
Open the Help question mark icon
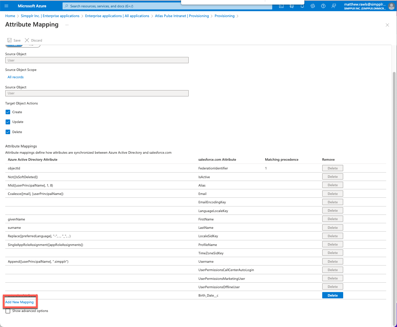[x=323, y=6]
